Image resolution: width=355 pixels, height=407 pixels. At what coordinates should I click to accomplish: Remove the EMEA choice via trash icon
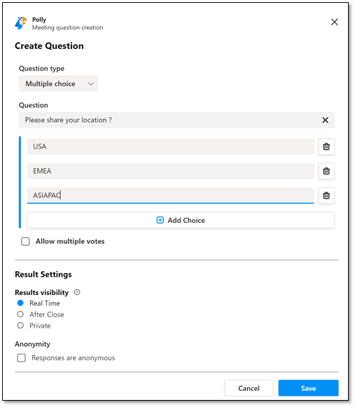click(x=326, y=171)
